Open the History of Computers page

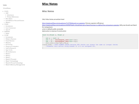point(12,46)
